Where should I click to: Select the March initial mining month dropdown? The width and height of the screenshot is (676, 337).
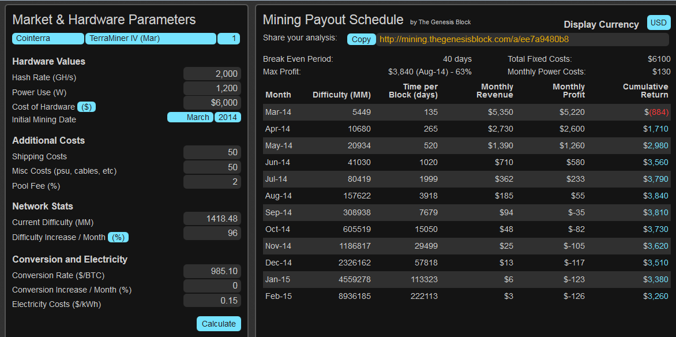pos(190,117)
